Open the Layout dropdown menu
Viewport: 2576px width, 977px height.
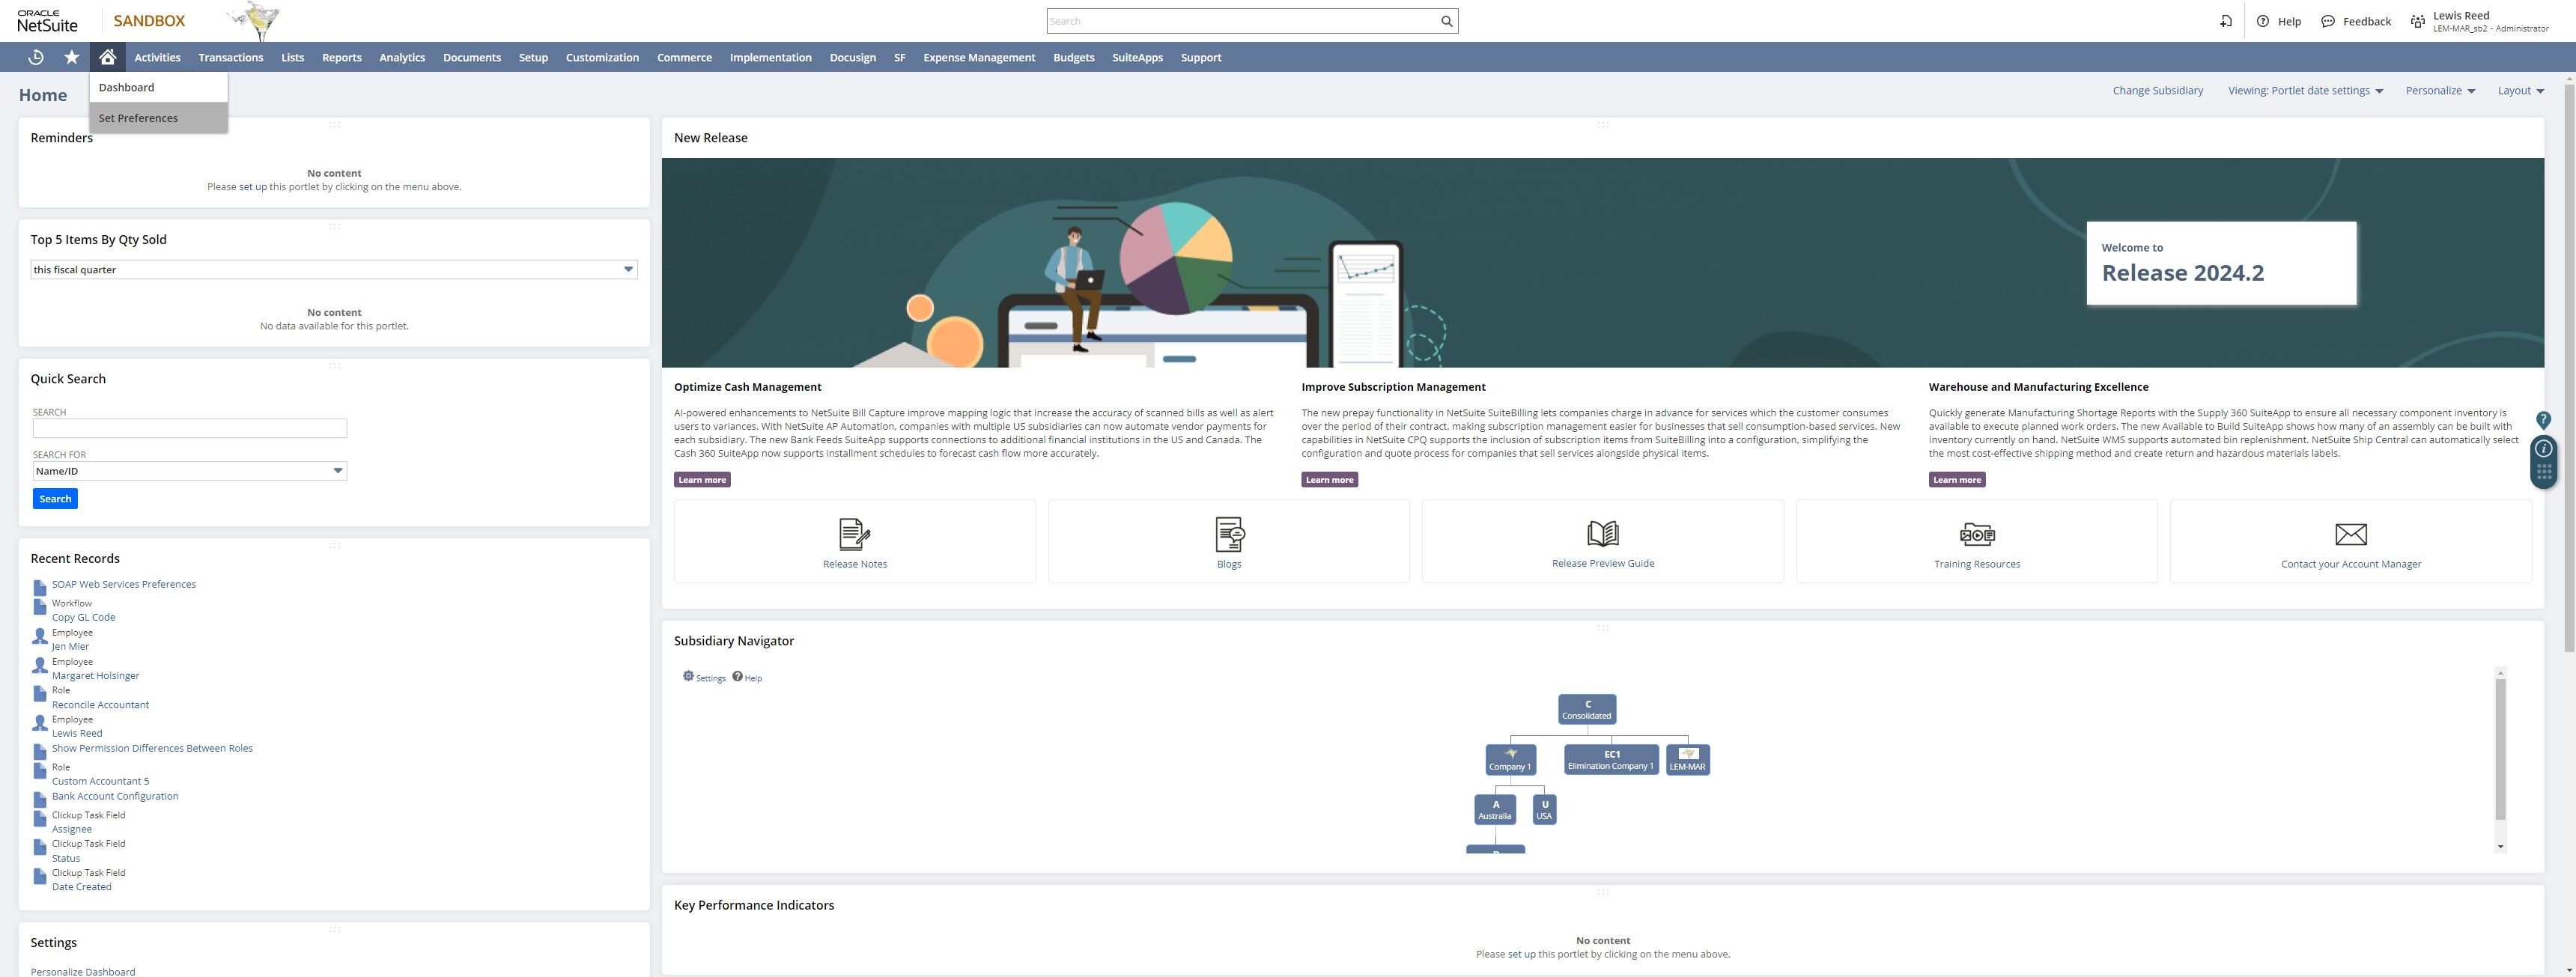[2520, 91]
